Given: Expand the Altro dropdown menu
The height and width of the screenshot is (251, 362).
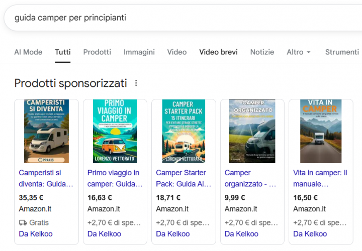Looking at the screenshot, I should click(299, 52).
